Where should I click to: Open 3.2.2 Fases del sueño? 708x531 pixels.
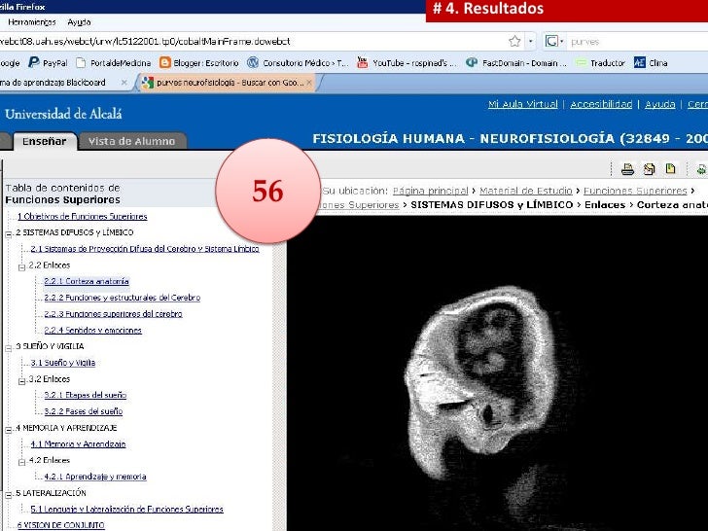coord(83,411)
